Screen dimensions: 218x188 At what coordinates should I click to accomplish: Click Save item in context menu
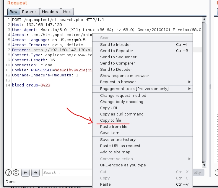(110, 133)
